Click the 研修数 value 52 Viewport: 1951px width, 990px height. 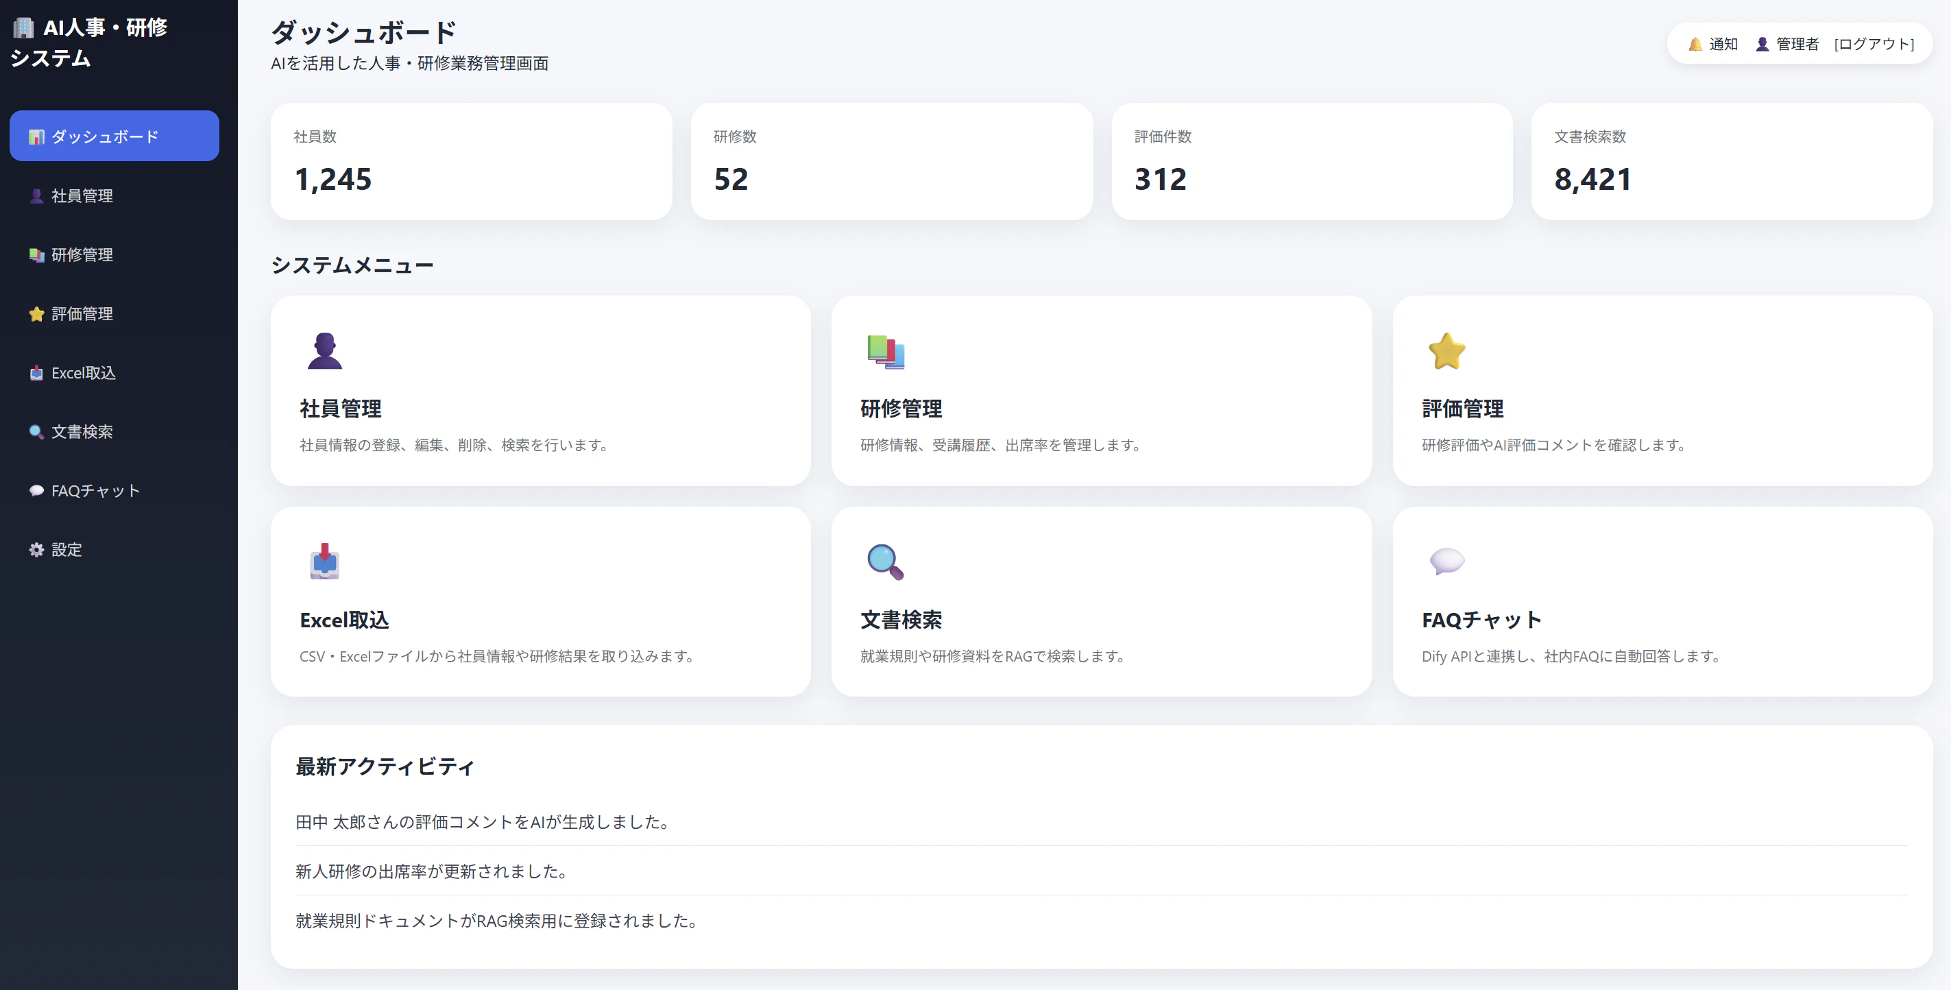click(731, 180)
